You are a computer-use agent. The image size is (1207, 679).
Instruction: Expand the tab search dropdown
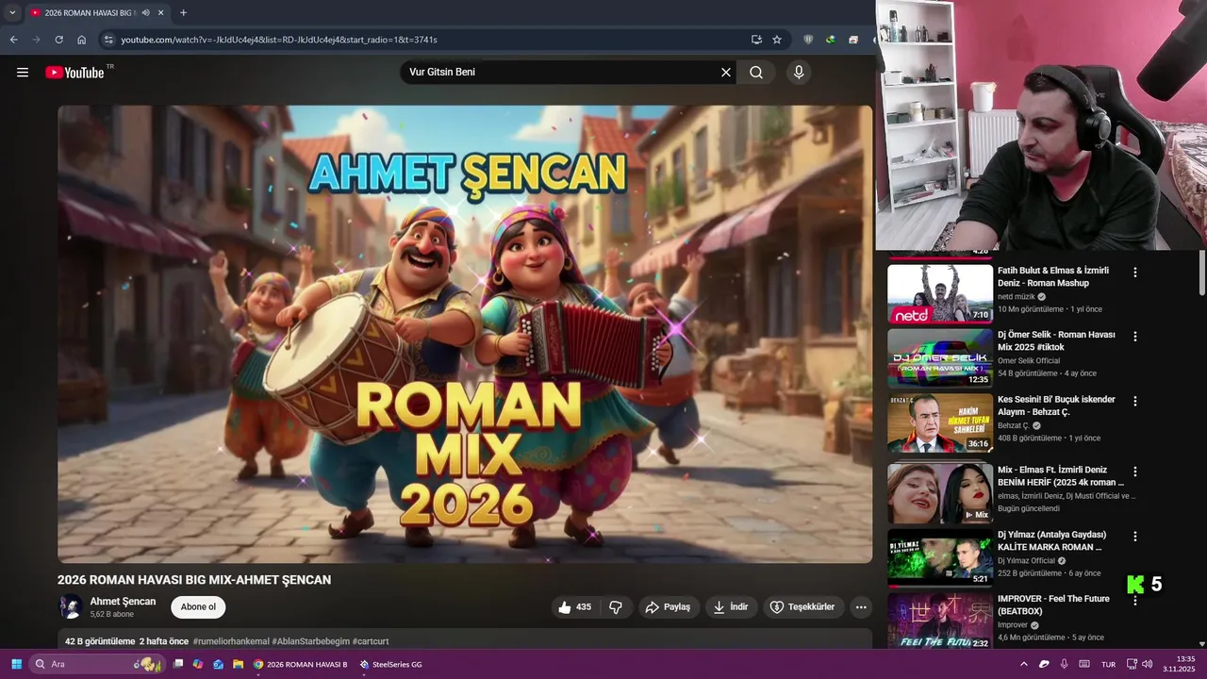tap(12, 13)
